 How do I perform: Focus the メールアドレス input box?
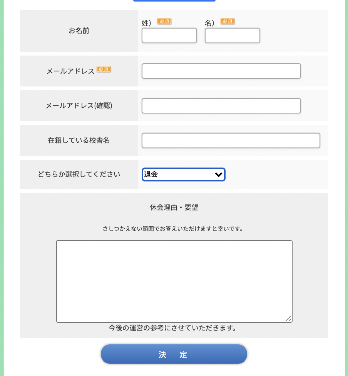(221, 71)
